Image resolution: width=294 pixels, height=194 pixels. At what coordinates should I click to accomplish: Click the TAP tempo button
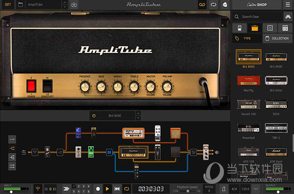(256, 189)
